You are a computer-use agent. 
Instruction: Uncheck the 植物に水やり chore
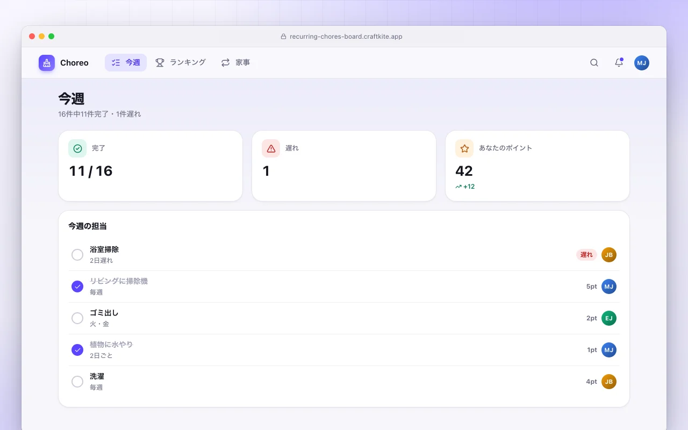click(77, 350)
